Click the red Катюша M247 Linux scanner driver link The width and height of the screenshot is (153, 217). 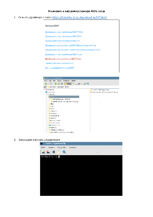pyautogui.click(x=63, y=59)
